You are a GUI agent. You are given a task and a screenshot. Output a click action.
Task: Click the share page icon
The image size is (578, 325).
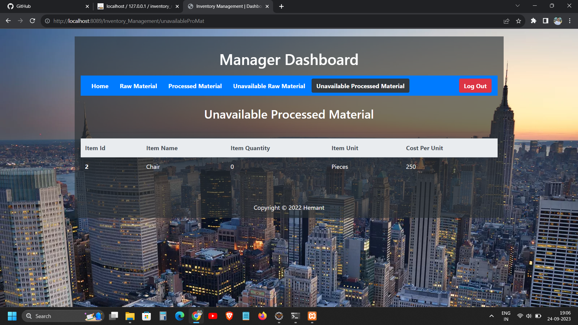506,21
